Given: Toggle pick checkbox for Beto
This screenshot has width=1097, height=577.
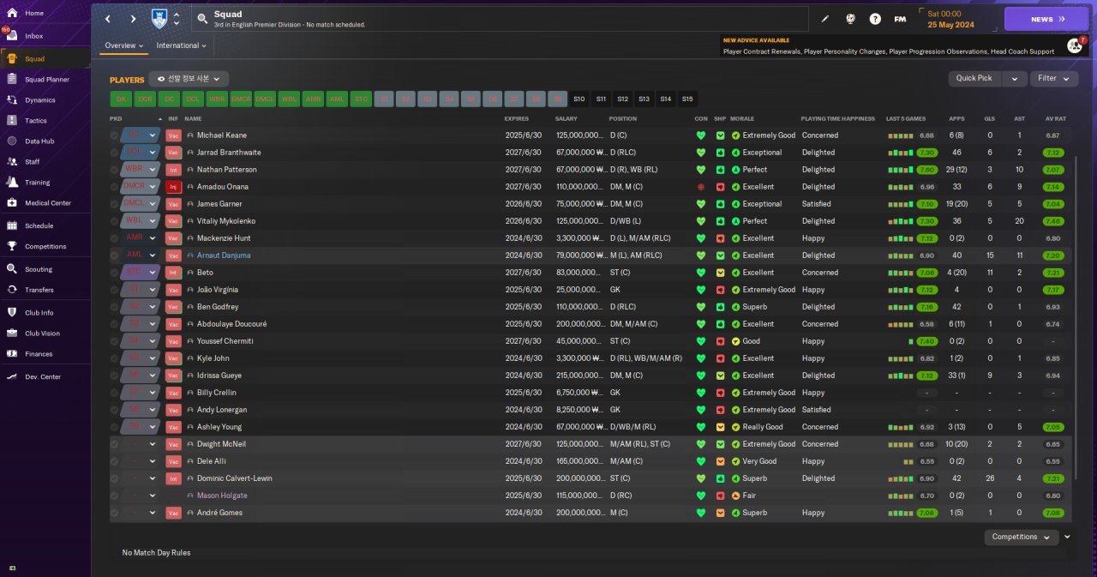Looking at the screenshot, I should (115, 273).
